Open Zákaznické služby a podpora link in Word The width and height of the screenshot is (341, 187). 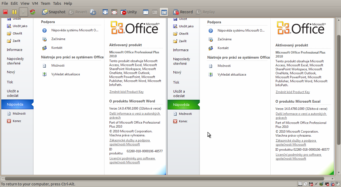tap(130, 142)
